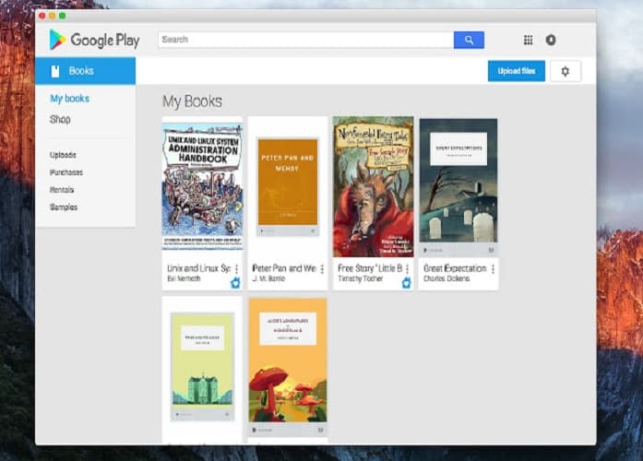The image size is (643, 461).
Task: Open My books in the sidebar
Action: (x=70, y=99)
